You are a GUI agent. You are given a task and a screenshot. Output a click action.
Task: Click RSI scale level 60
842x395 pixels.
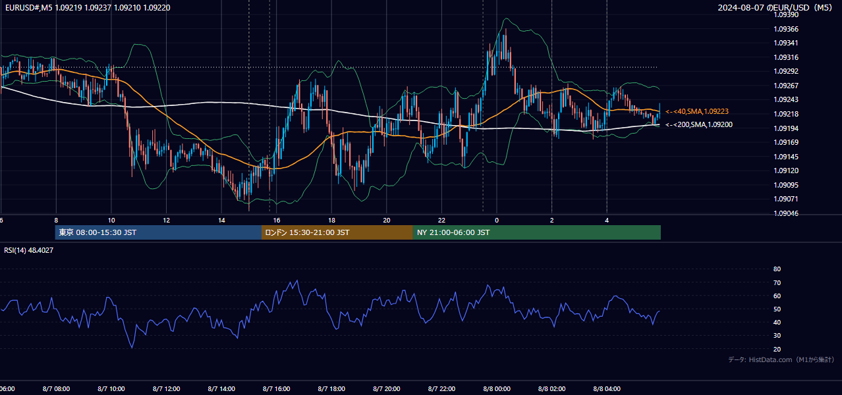tap(777, 296)
